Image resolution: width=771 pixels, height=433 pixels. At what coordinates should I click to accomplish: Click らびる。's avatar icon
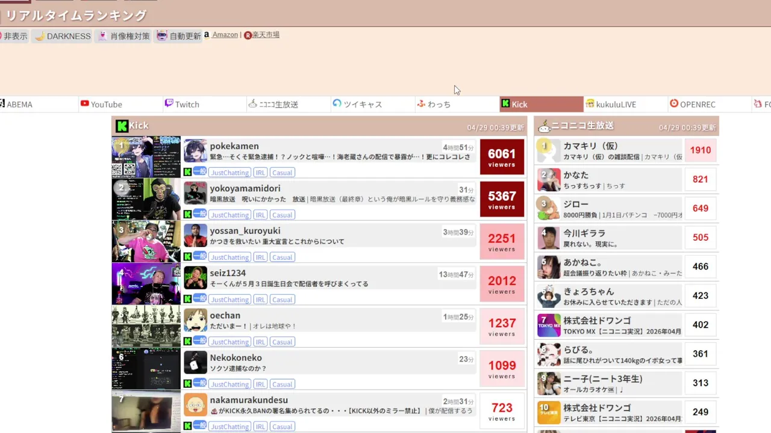(x=549, y=354)
